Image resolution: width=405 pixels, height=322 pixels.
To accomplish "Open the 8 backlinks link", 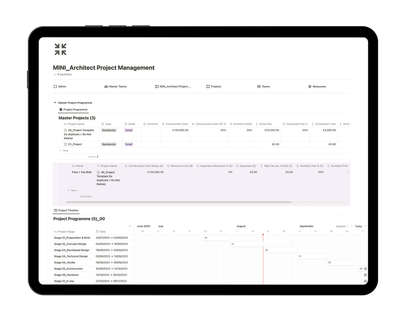I will (x=63, y=75).
